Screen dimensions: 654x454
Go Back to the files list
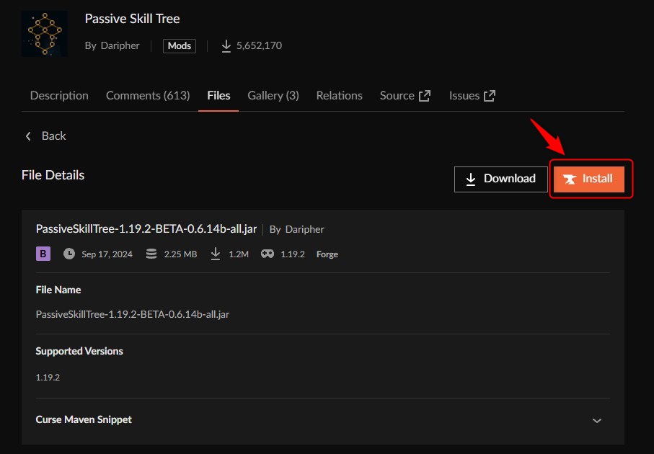[45, 136]
